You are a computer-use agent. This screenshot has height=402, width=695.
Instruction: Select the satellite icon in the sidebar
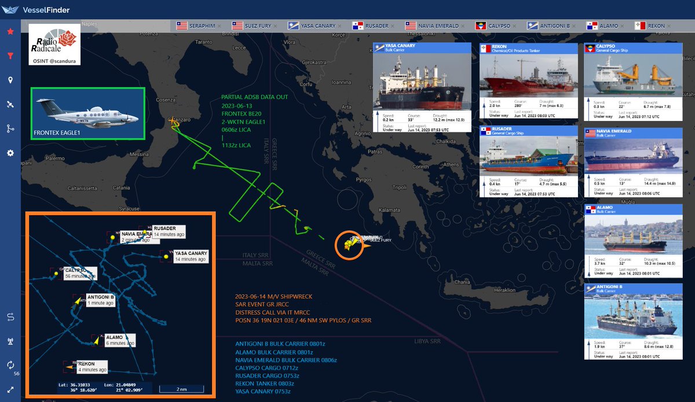(10, 105)
